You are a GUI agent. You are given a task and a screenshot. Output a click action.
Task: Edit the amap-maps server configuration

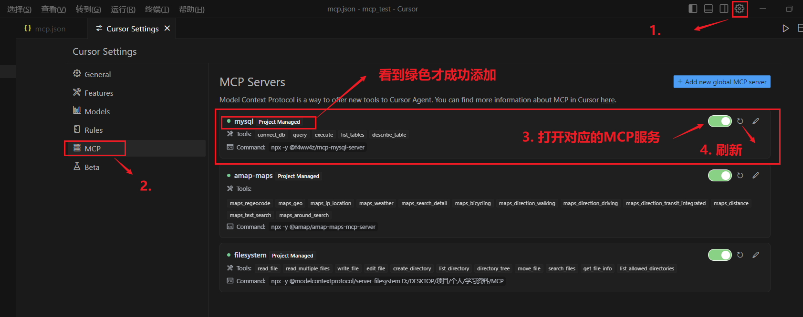[x=756, y=176]
